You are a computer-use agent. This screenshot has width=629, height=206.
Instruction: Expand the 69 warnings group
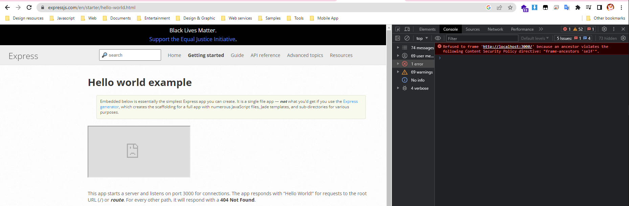tap(398, 72)
